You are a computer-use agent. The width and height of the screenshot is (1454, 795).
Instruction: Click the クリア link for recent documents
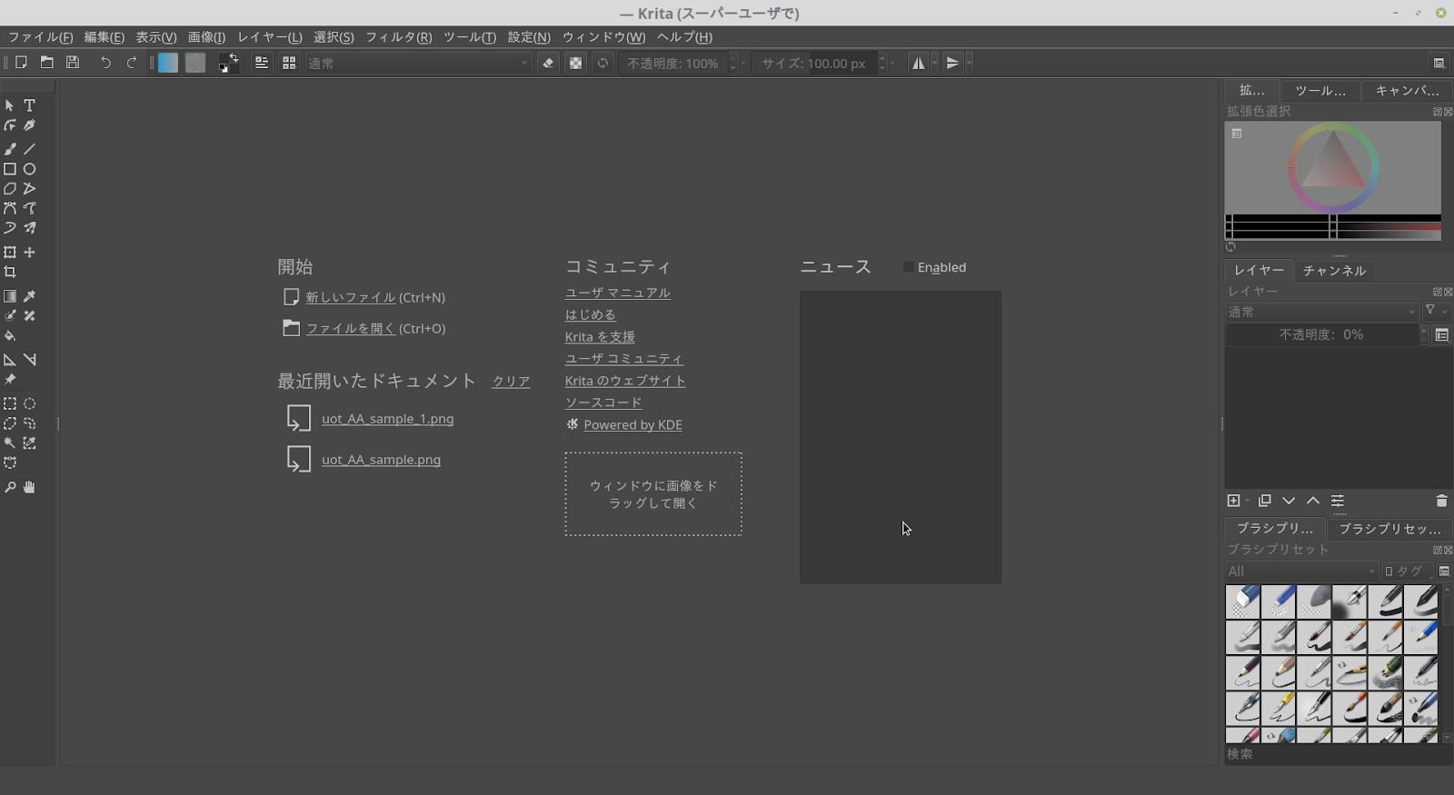[511, 382]
